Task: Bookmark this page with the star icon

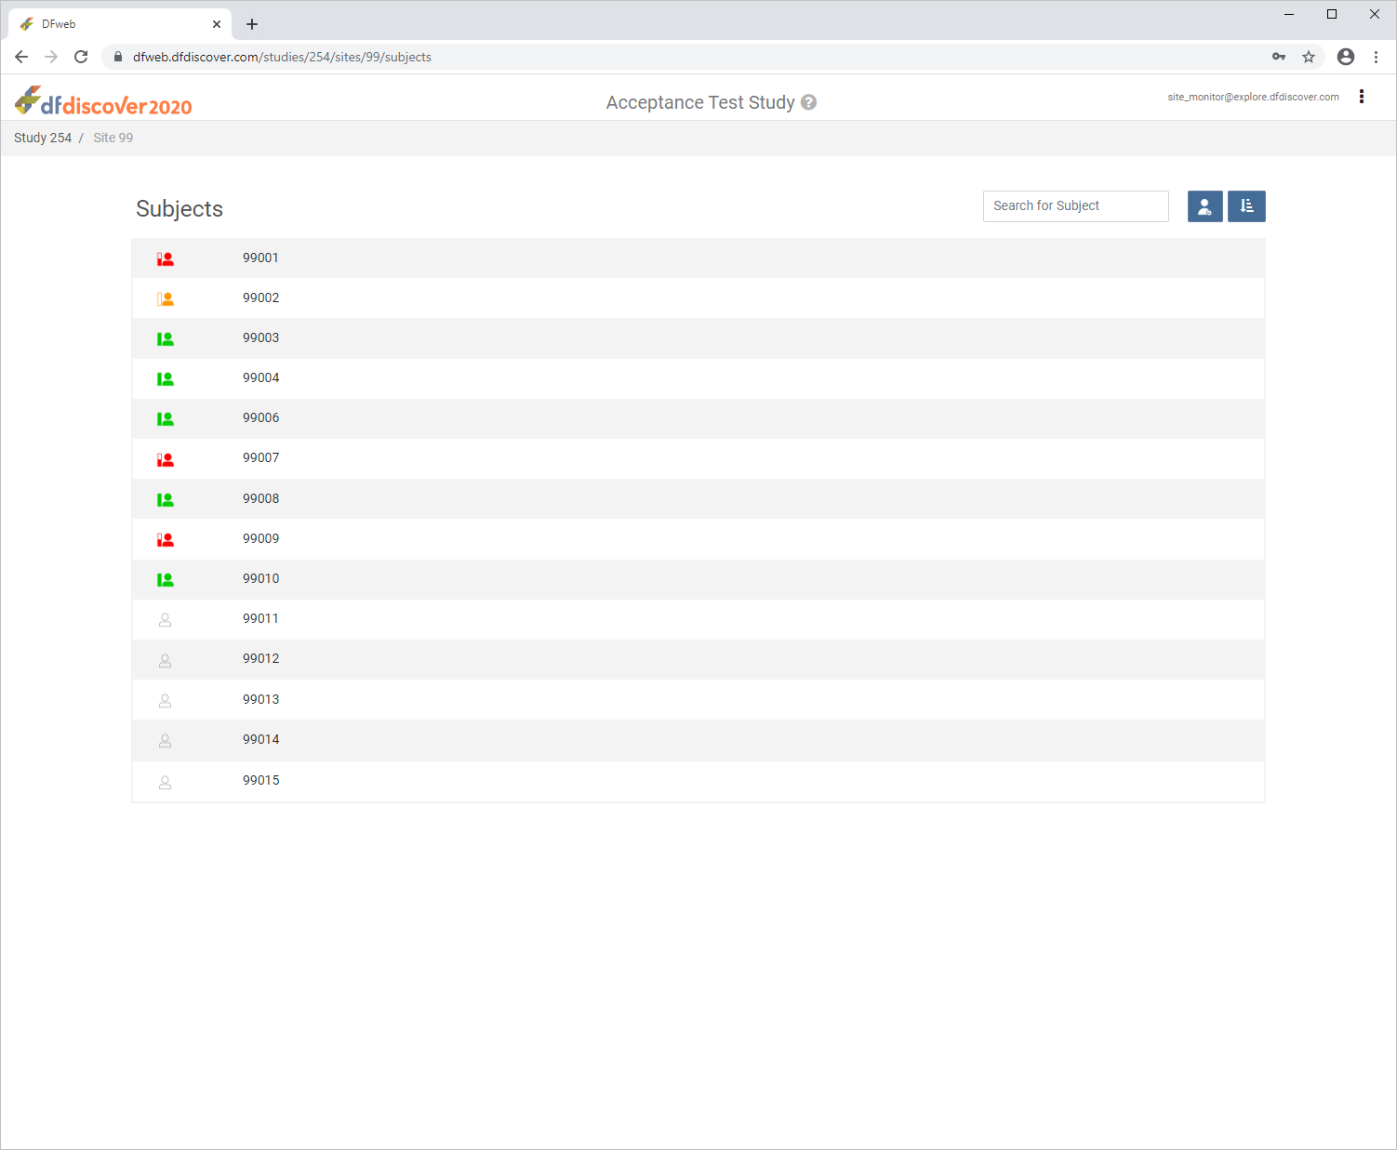Action: click(1309, 57)
